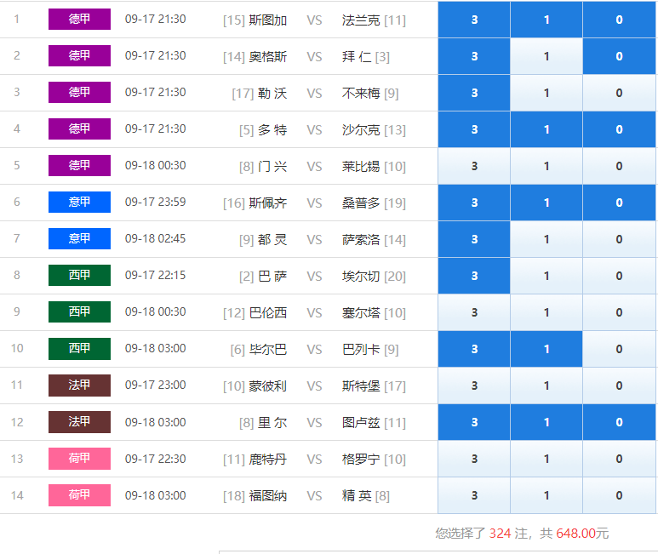
Task: Click the 西甲 league tag for 巴萨 match
Action: tap(79, 275)
